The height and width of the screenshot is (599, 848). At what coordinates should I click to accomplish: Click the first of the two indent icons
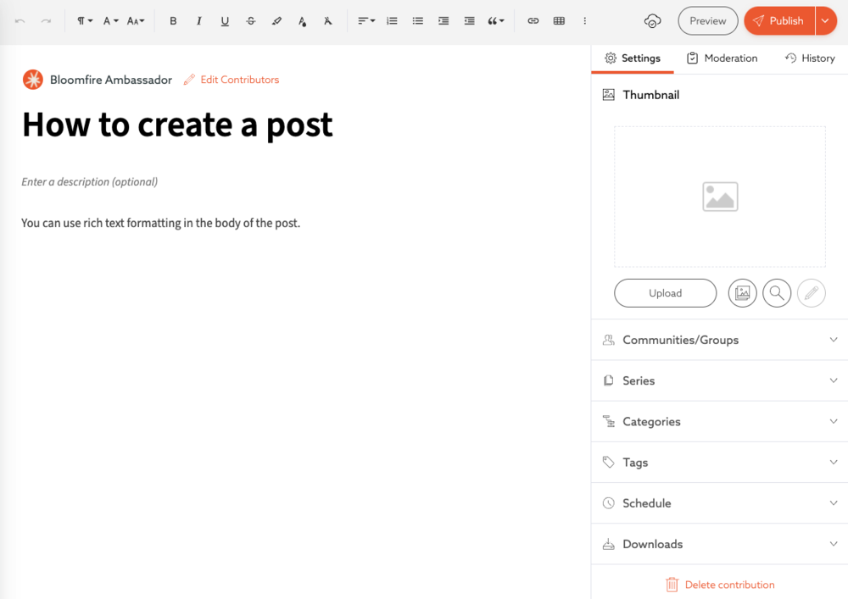(444, 21)
